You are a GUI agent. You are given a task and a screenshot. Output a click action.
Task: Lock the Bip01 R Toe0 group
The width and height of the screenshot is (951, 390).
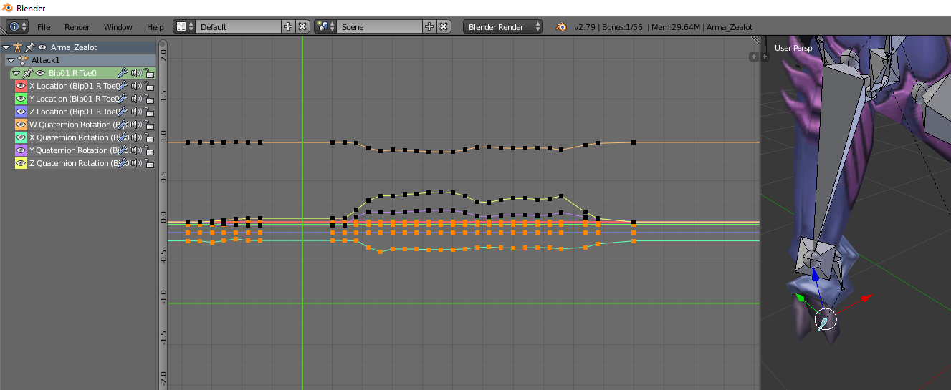click(x=149, y=73)
